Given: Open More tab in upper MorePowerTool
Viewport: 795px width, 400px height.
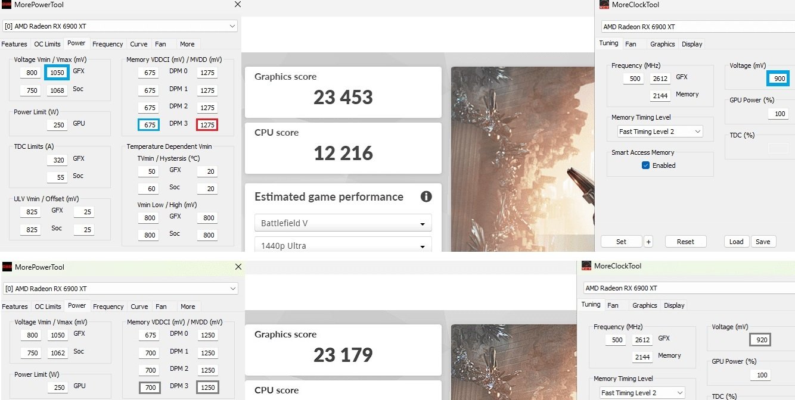Looking at the screenshot, I should [x=187, y=44].
